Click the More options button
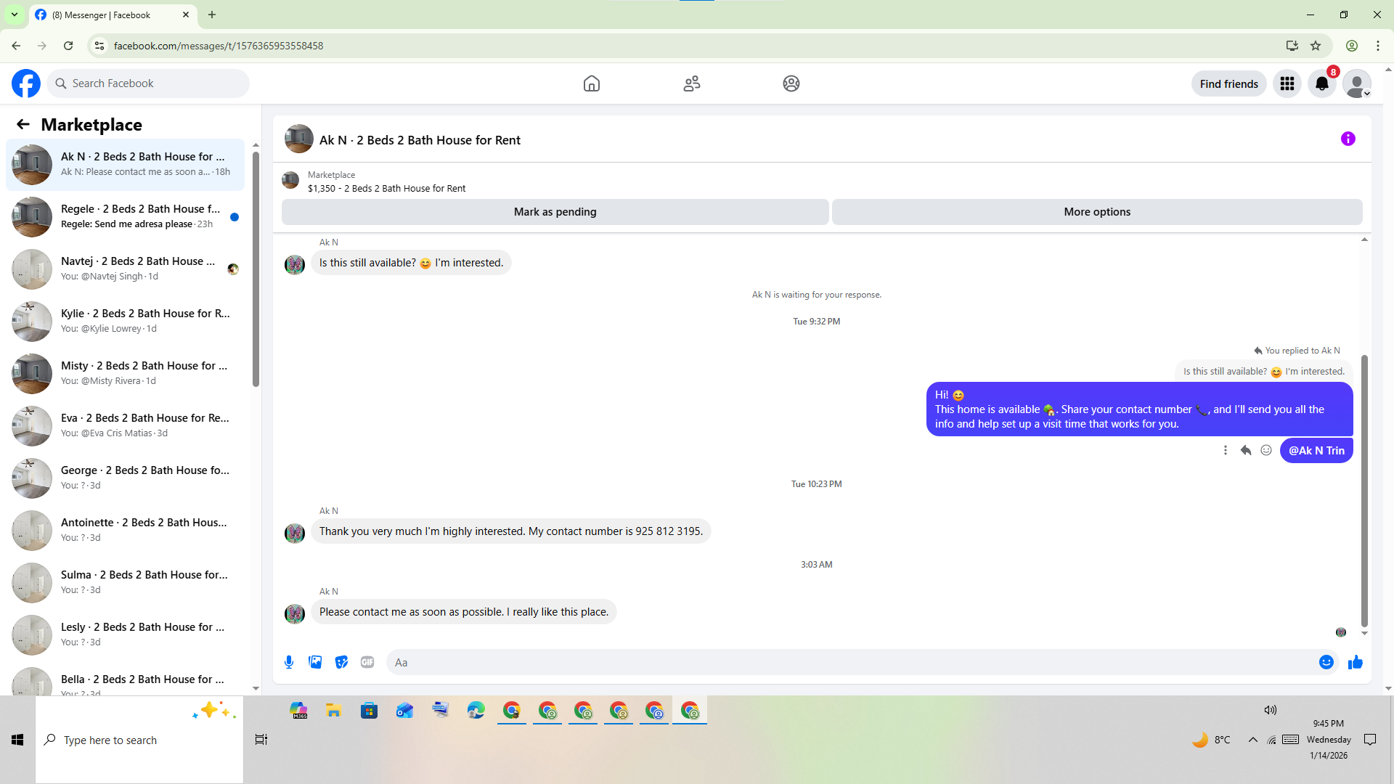The width and height of the screenshot is (1394, 784). [x=1096, y=212]
